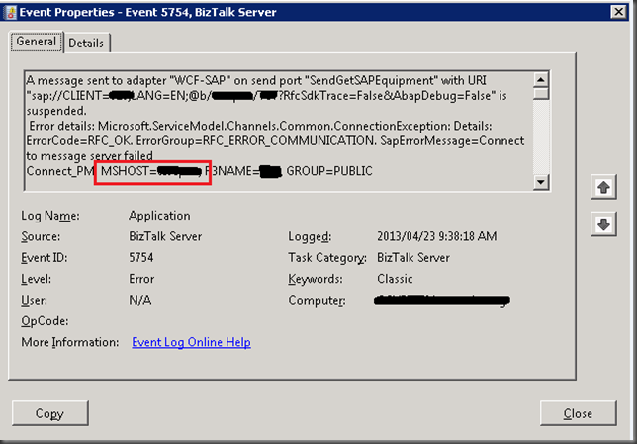Click the Level value Error
The height and width of the screenshot is (444, 637).
tap(141, 279)
